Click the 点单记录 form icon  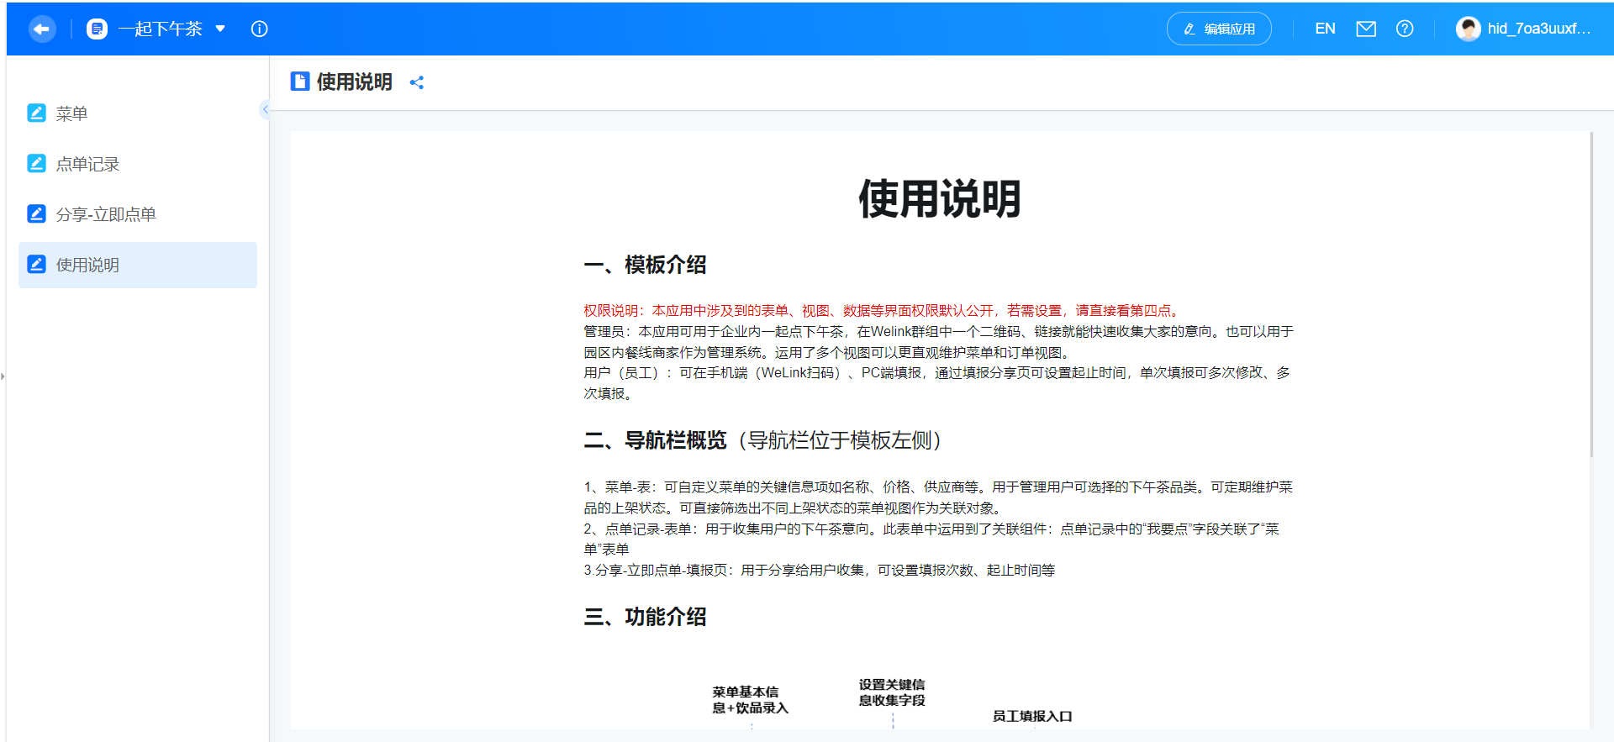point(36,163)
